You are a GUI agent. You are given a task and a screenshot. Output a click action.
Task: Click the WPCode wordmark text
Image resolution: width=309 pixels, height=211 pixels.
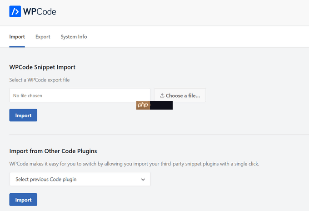(40, 12)
